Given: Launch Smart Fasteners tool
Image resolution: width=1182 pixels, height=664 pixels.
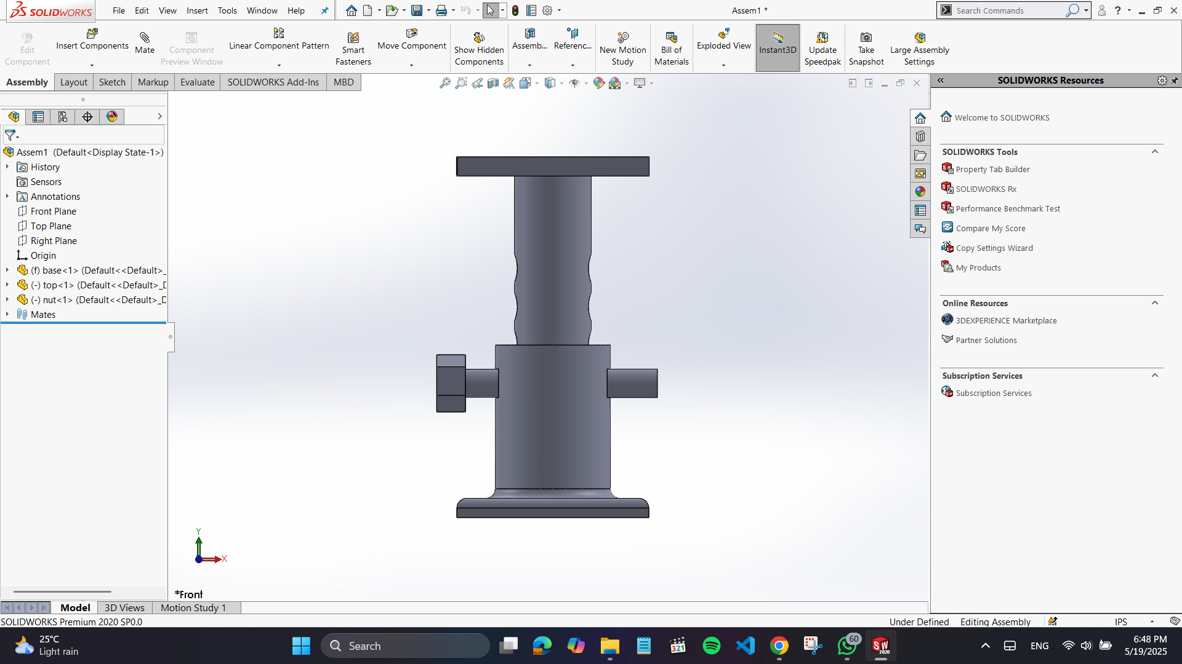Looking at the screenshot, I should [353, 49].
